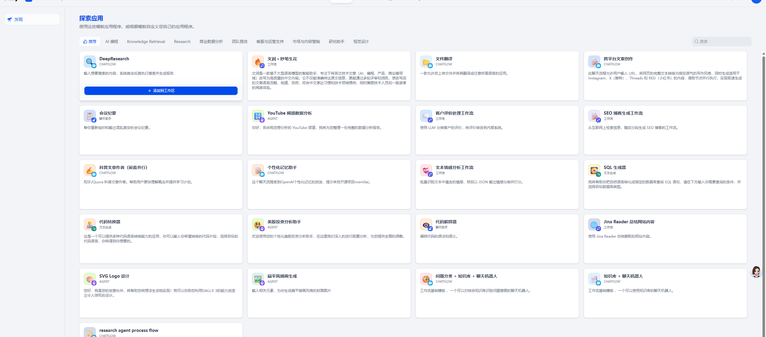Open the 视觉设计 category tab
This screenshot has width=766, height=337.
(x=361, y=41)
